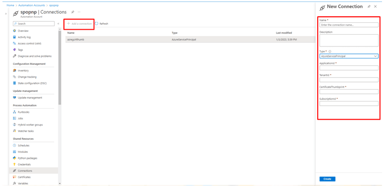Click the sidebar scroll up arrow
This screenshot has width=385, height=188.
(x=59, y=29)
